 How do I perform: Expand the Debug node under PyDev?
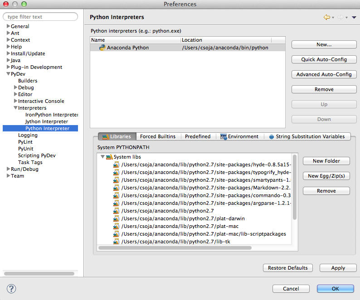point(15,87)
